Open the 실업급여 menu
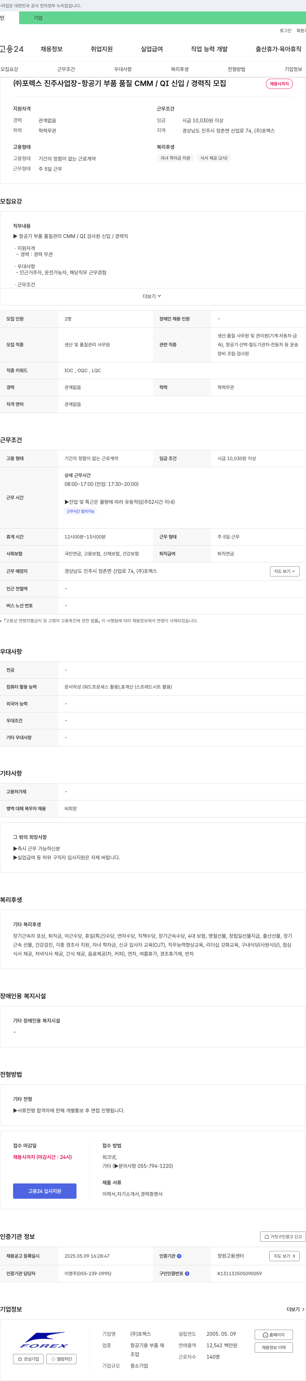 [x=152, y=49]
